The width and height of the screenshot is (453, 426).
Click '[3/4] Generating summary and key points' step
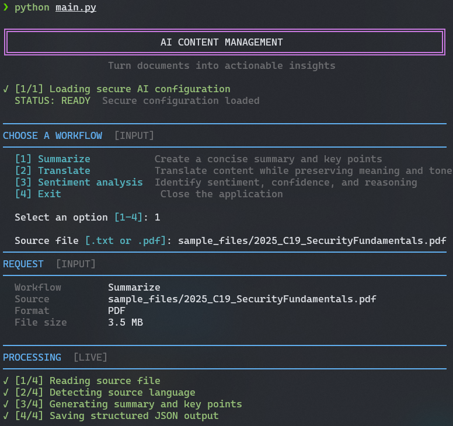point(128,404)
